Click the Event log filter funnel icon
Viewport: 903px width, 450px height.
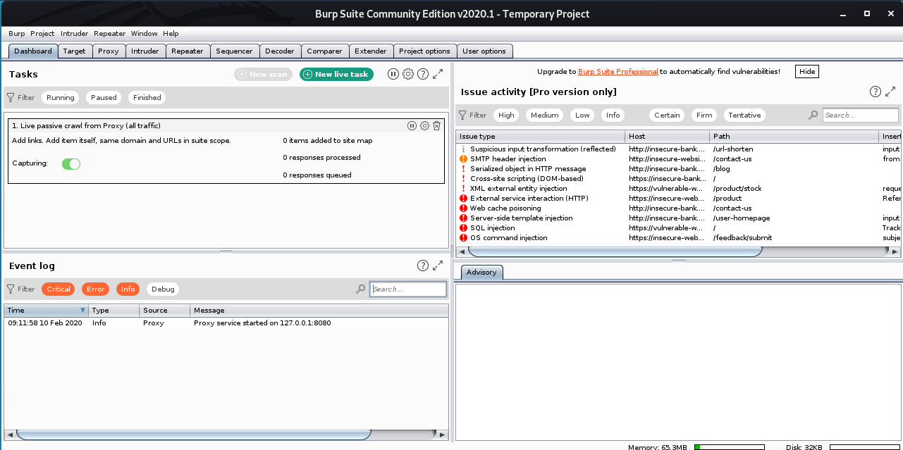coord(11,289)
